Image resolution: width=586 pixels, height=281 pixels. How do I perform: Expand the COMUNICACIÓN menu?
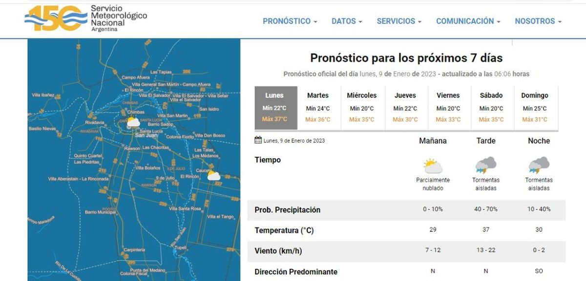pos(468,21)
